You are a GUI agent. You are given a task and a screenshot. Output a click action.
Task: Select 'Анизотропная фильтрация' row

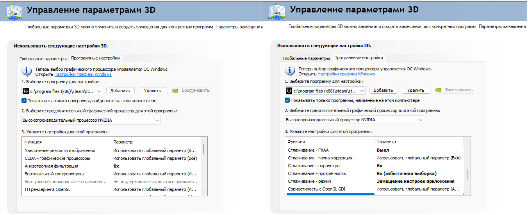click(111, 166)
